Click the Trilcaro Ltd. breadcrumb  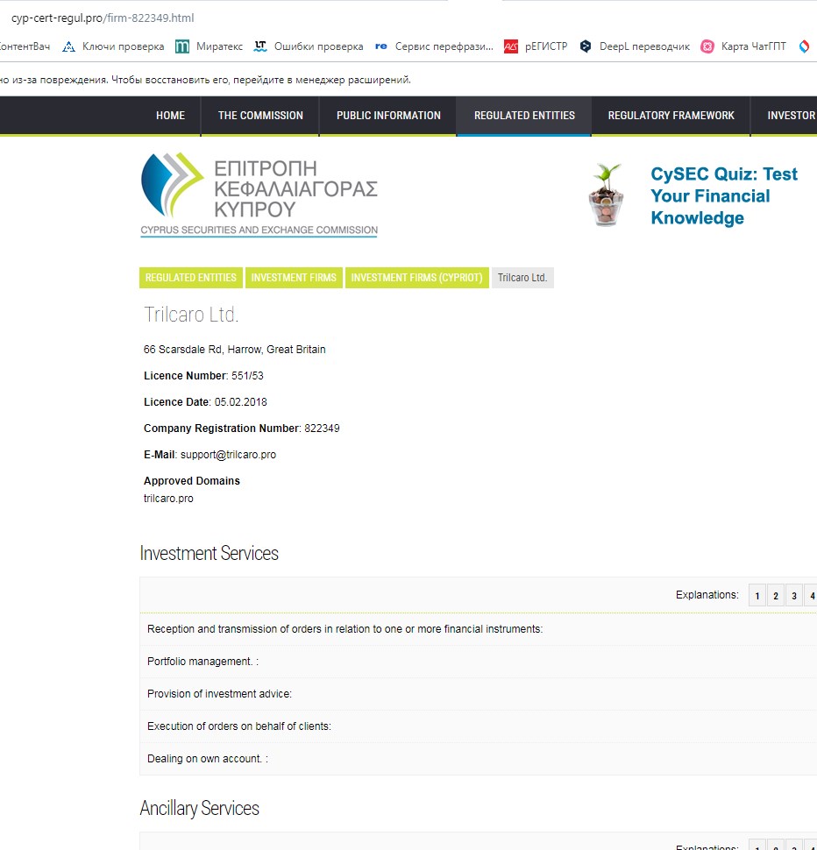click(522, 278)
